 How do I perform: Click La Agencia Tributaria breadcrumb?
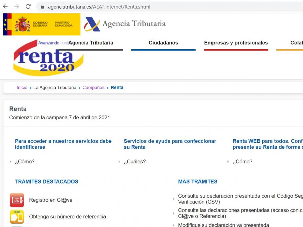55,87
